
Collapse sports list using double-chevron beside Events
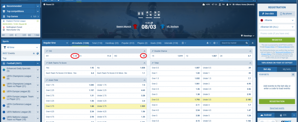coord(34,53)
